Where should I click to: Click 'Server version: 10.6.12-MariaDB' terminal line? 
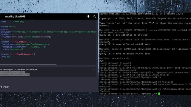pos(141,14)
